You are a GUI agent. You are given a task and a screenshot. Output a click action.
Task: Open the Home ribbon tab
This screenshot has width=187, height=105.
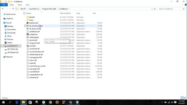(12, 5)
